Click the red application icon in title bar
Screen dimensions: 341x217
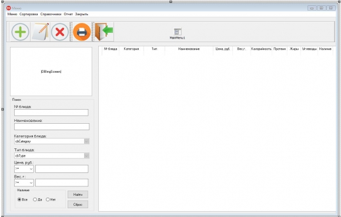(8, 8)
